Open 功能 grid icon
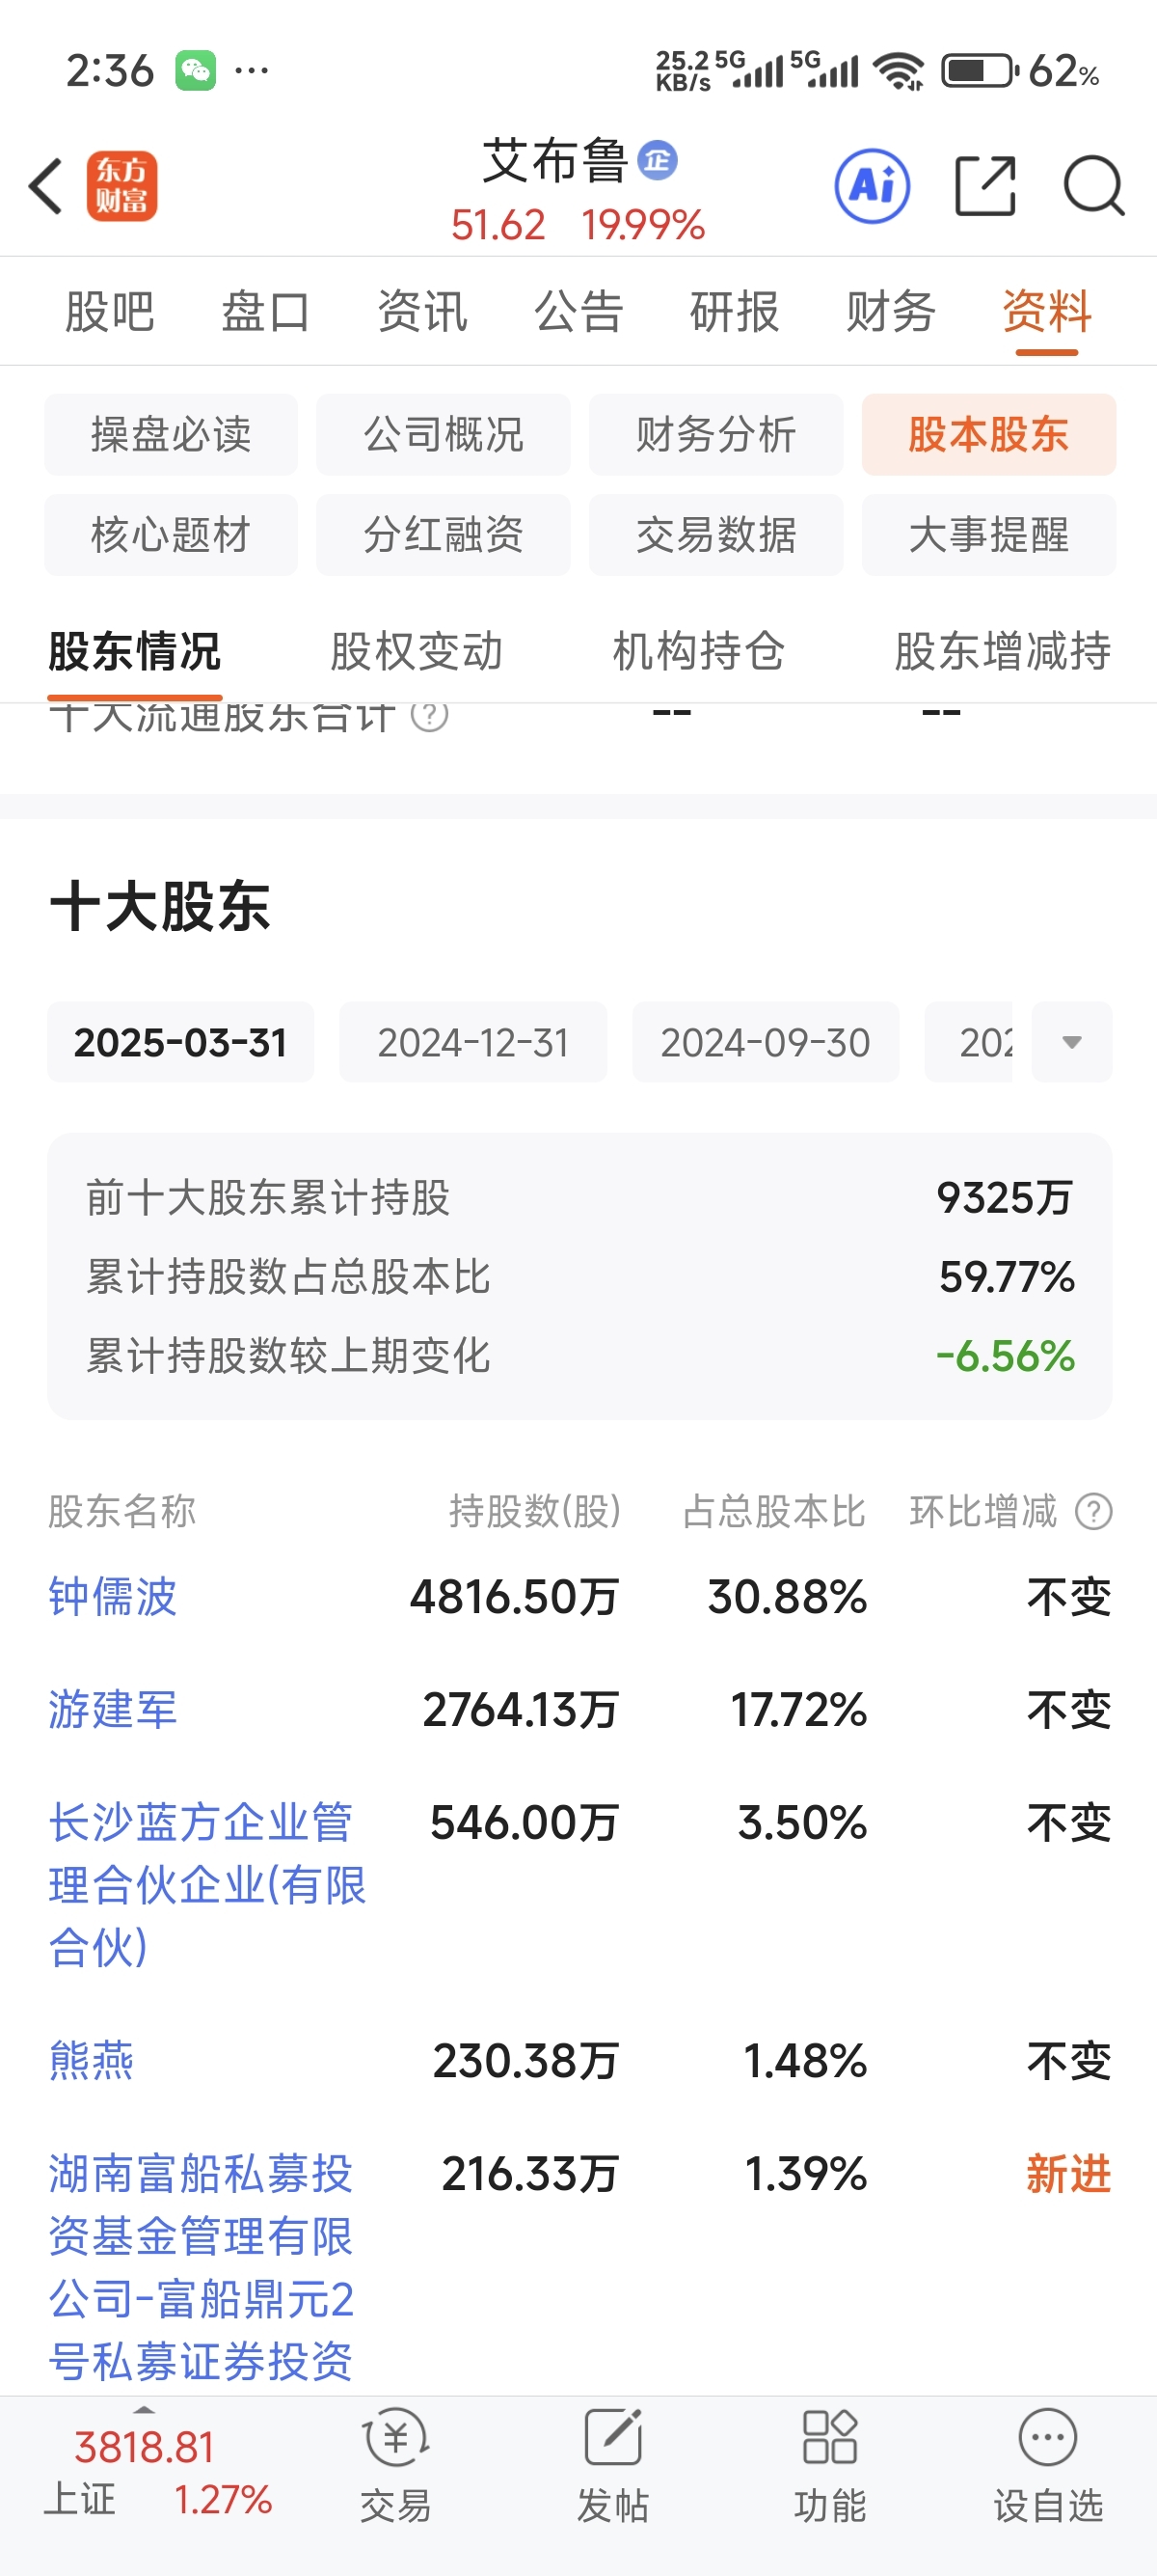 tap(829, 2466)
